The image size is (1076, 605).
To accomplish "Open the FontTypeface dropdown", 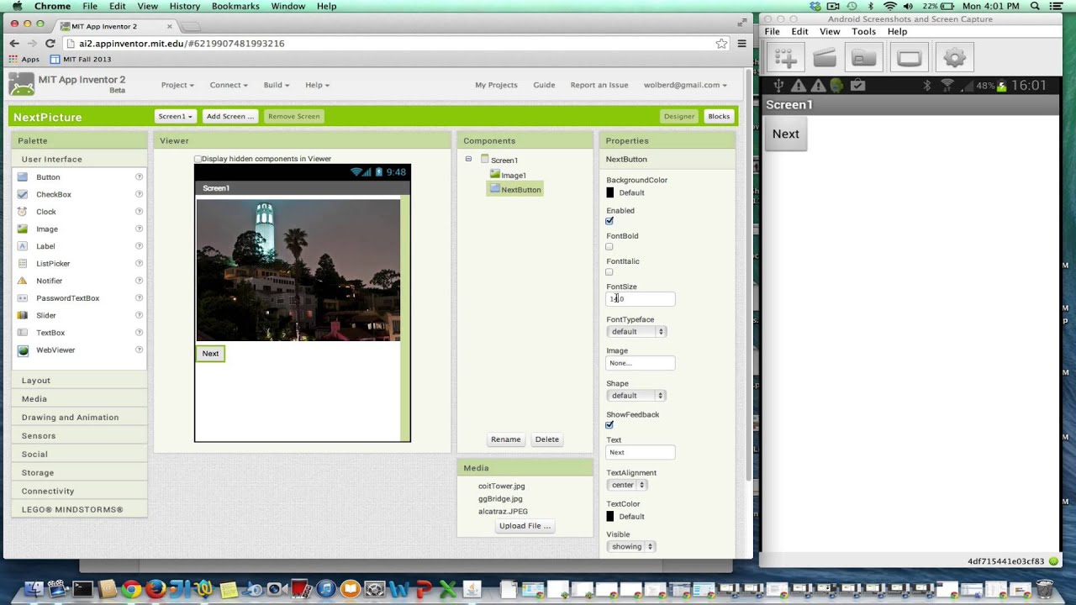I will click(x=636, y=331).
